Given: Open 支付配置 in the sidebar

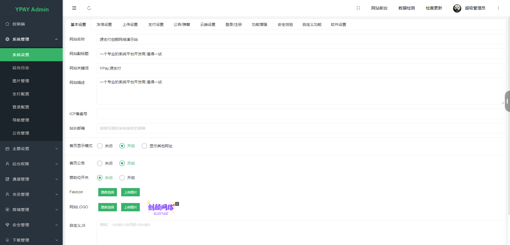Looking at the screenshot, I should click(x=31, y=94).
